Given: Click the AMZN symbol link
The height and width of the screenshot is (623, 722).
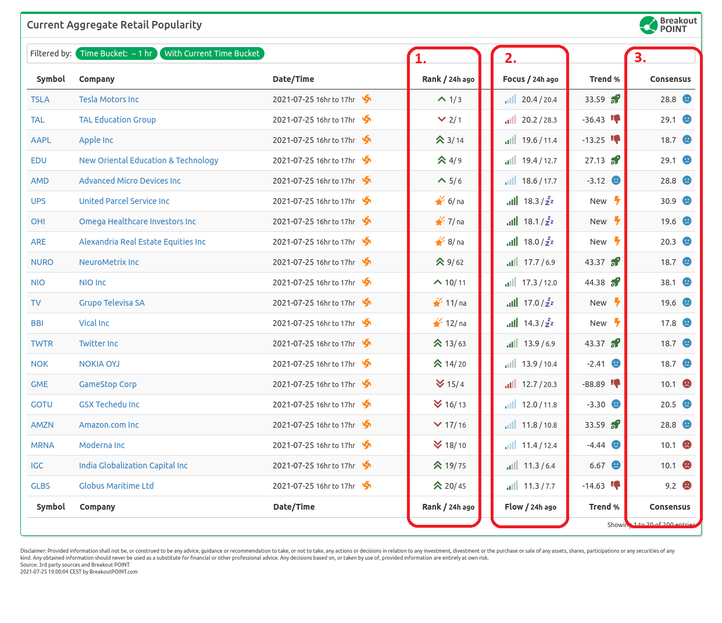Looking at the screenshot, I should (x=42, y=425).
